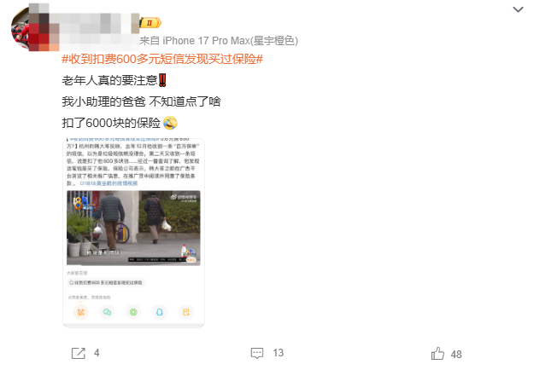
Task: Click the comment count 13
Action: [278, 353]
